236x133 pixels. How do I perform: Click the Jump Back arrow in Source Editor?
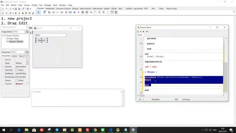(x=143, y=32)
